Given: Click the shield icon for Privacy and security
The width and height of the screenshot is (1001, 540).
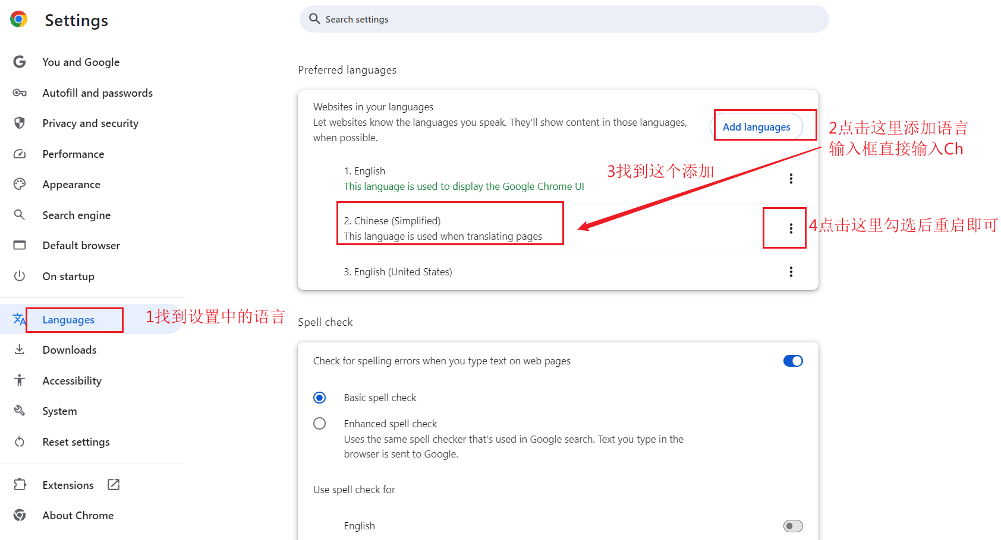Looking at the screenshot, I should pyautogui.click(x=20, y=123).
